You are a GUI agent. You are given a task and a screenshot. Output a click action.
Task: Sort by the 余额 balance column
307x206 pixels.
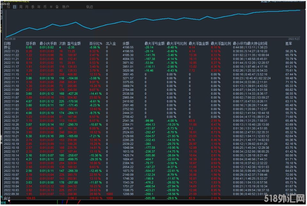click(x=125, y=44)
